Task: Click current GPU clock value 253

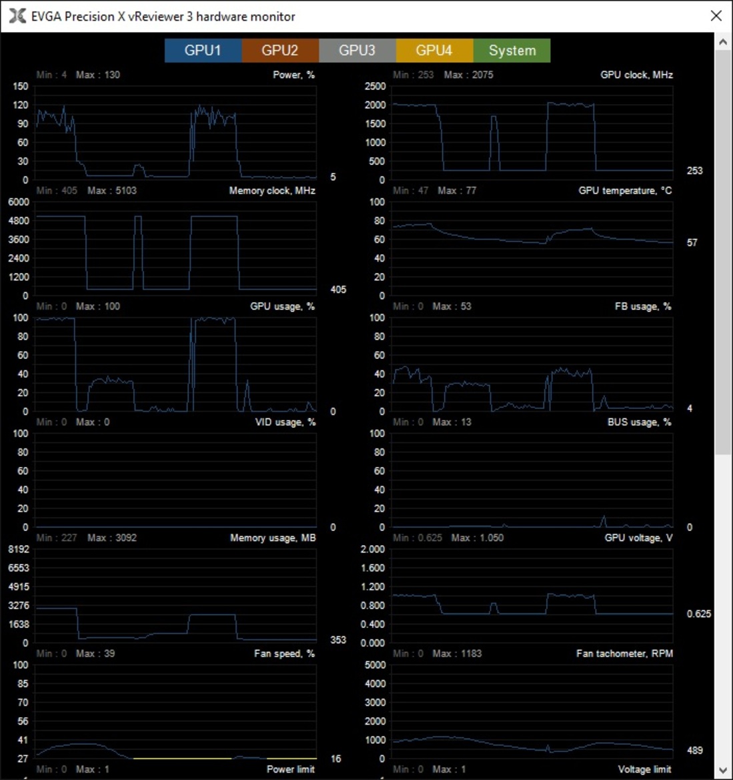Action: 695,171
